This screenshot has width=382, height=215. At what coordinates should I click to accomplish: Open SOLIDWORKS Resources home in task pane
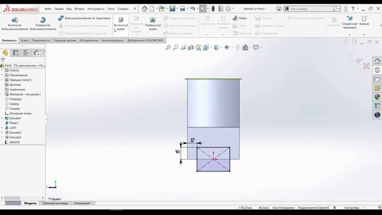click(x=377, y=61)
